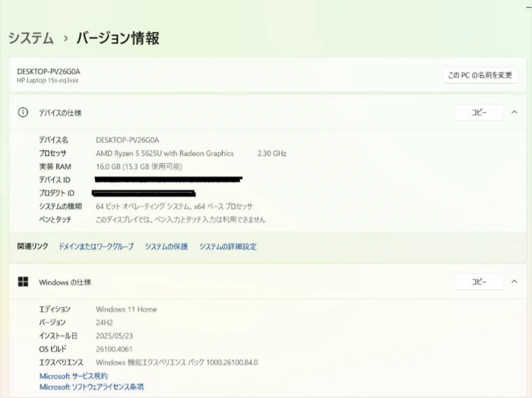Select the 2.30 GHz value
The width and height of the screenshot is (532, 398).
pos(272,153)
